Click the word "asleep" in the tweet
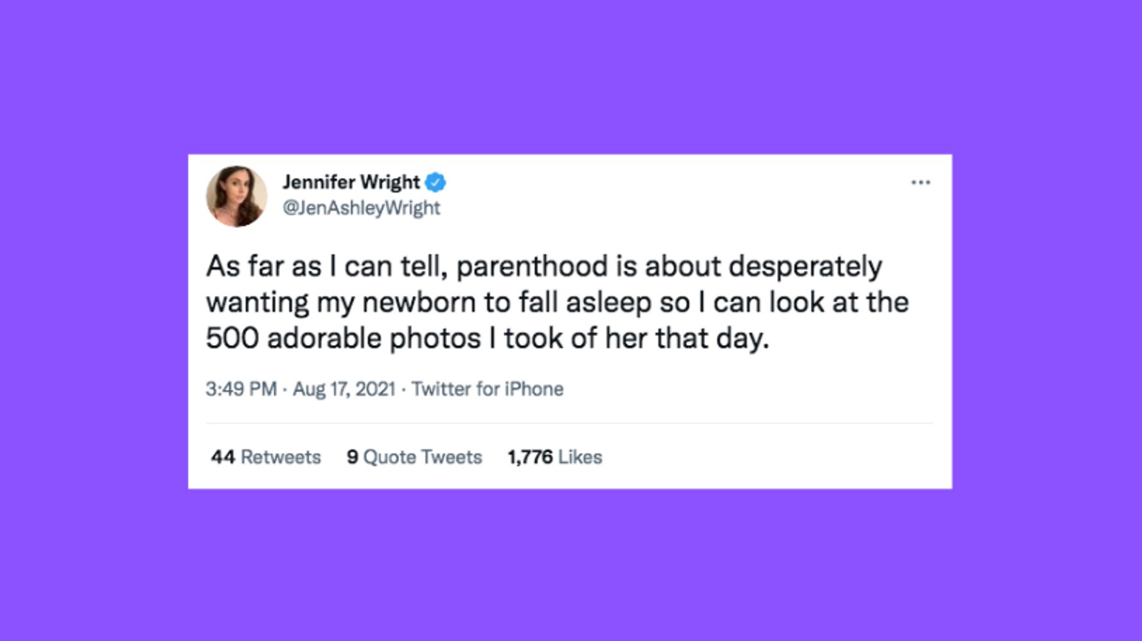This screenshot has height=641, width=1142. 608,303
